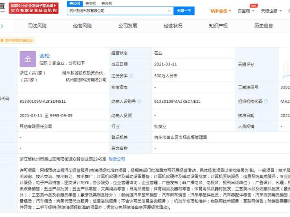Select the 在业 operating status value
The image size is (290, 217).
(158, 53)
